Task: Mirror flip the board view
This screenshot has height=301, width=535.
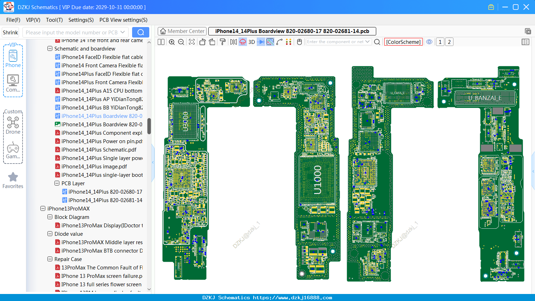Action: click(233, 42)
